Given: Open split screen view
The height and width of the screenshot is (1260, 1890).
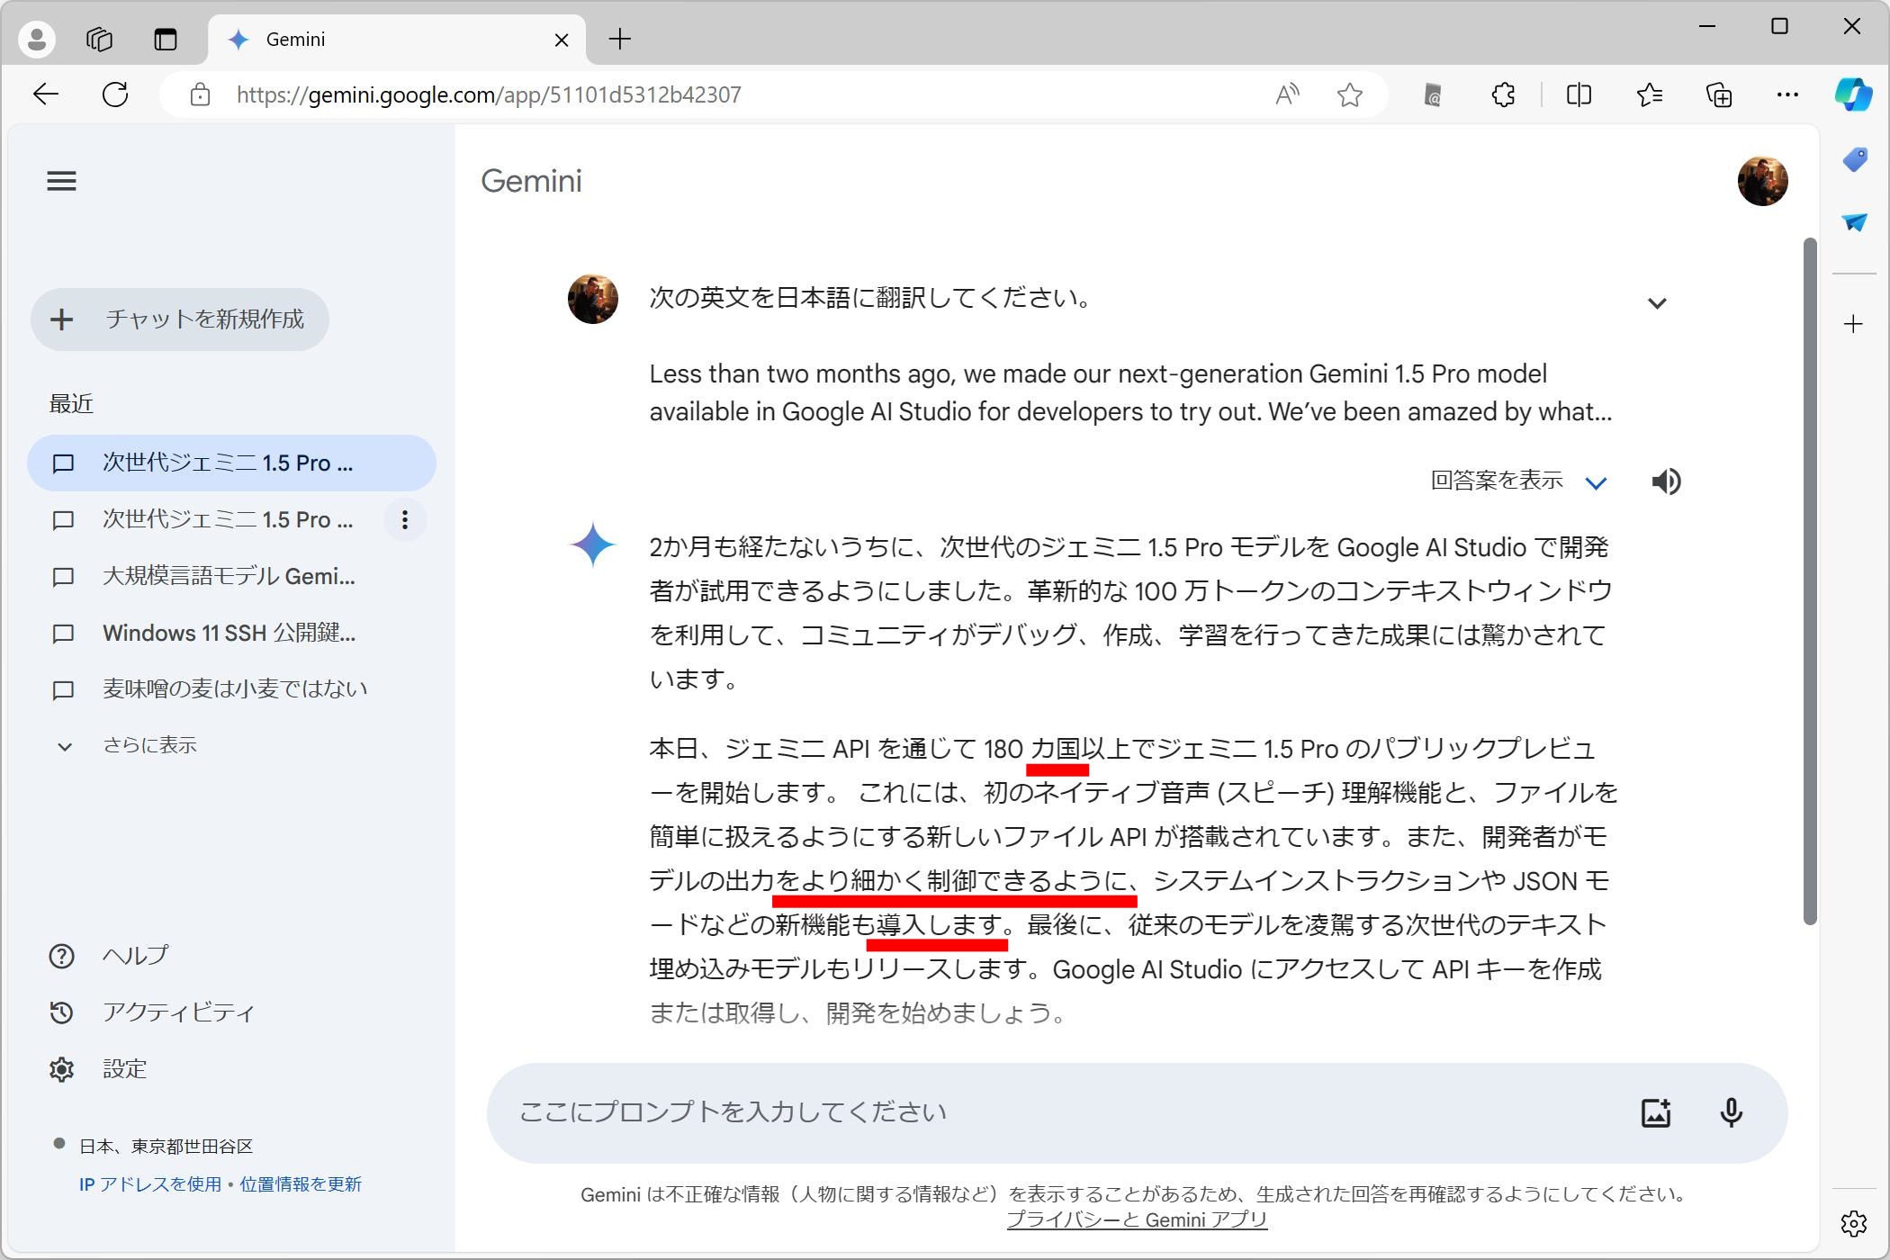Looking at the screenshot, I should click(x=1579, y=94).
